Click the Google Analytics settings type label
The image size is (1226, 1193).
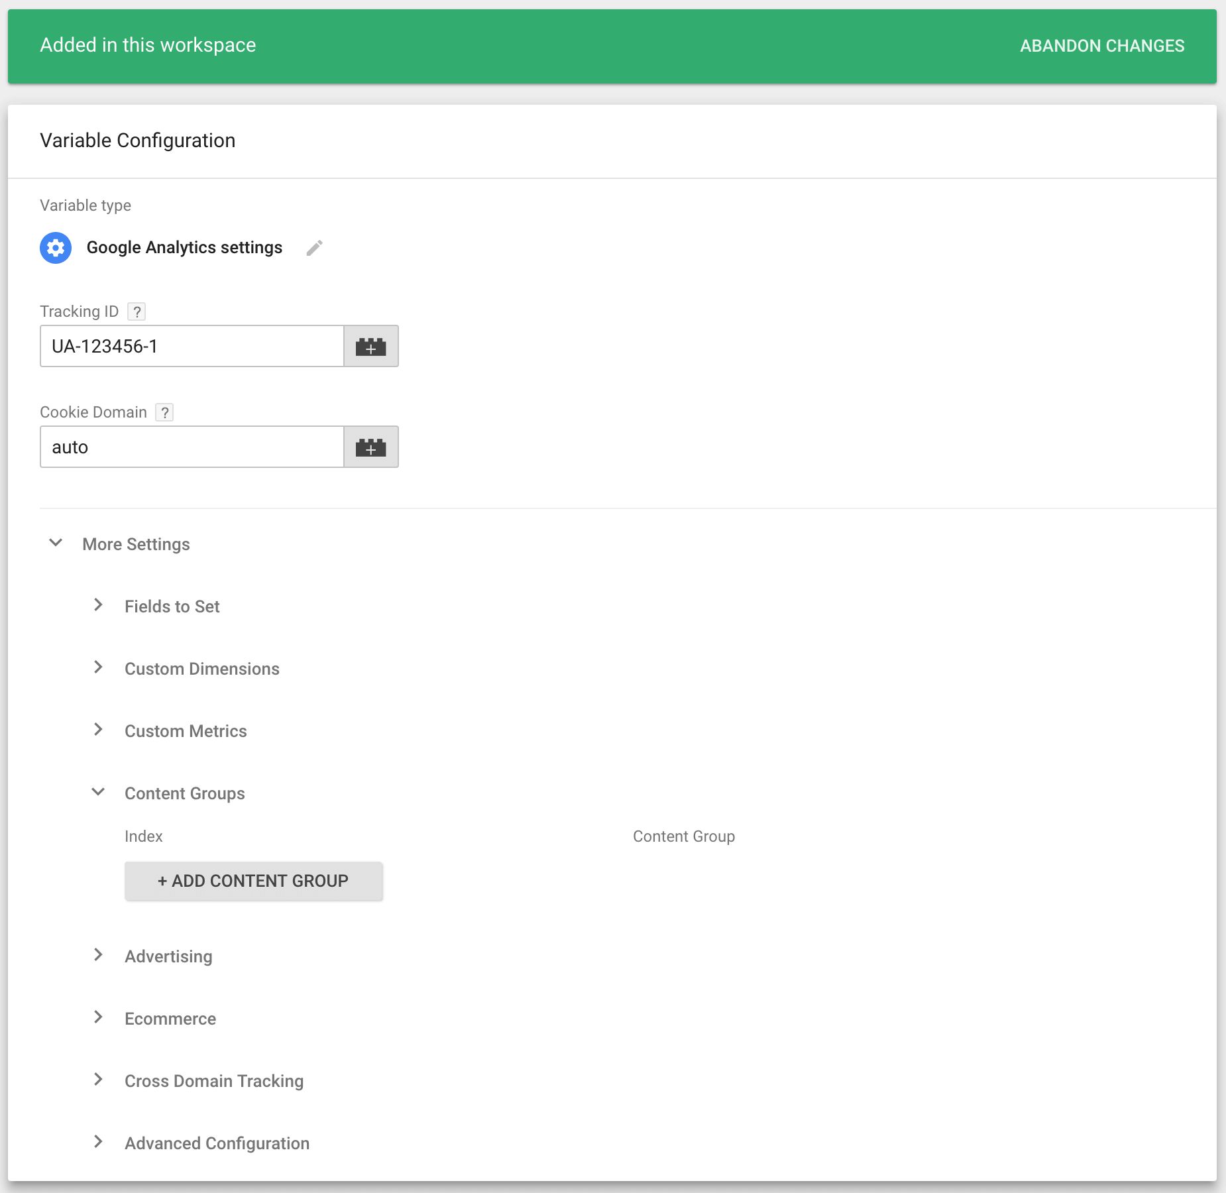click(x=184, y=248)
